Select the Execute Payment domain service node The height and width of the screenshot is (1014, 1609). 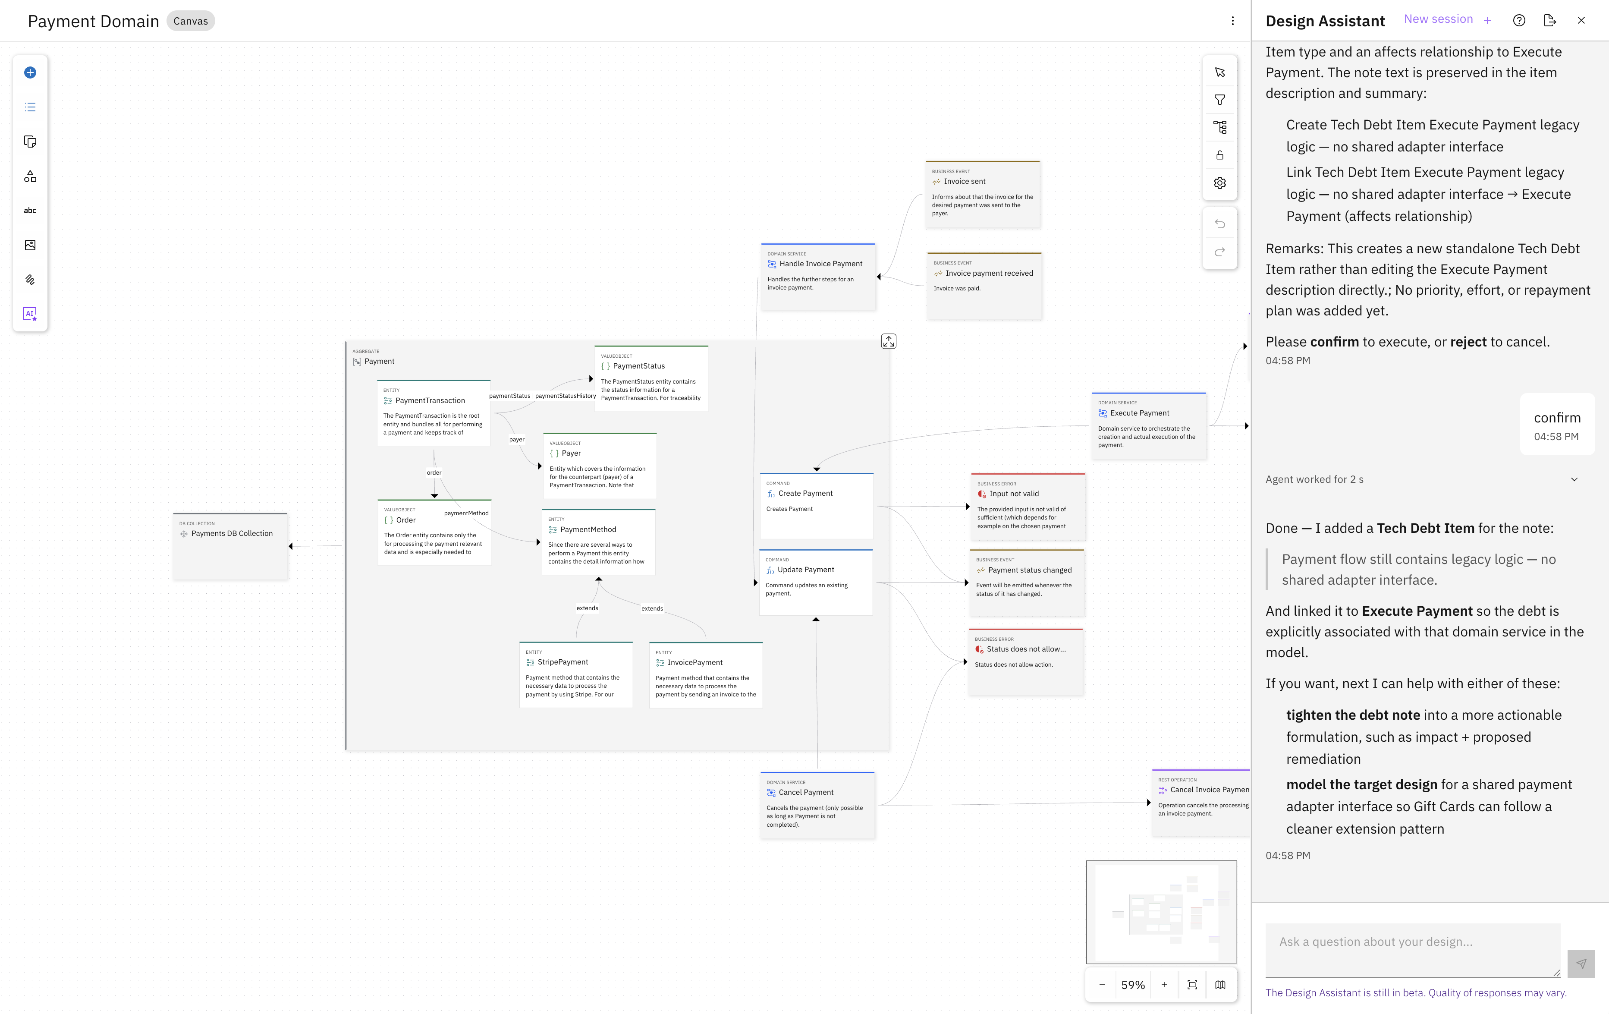[1149, 425]
